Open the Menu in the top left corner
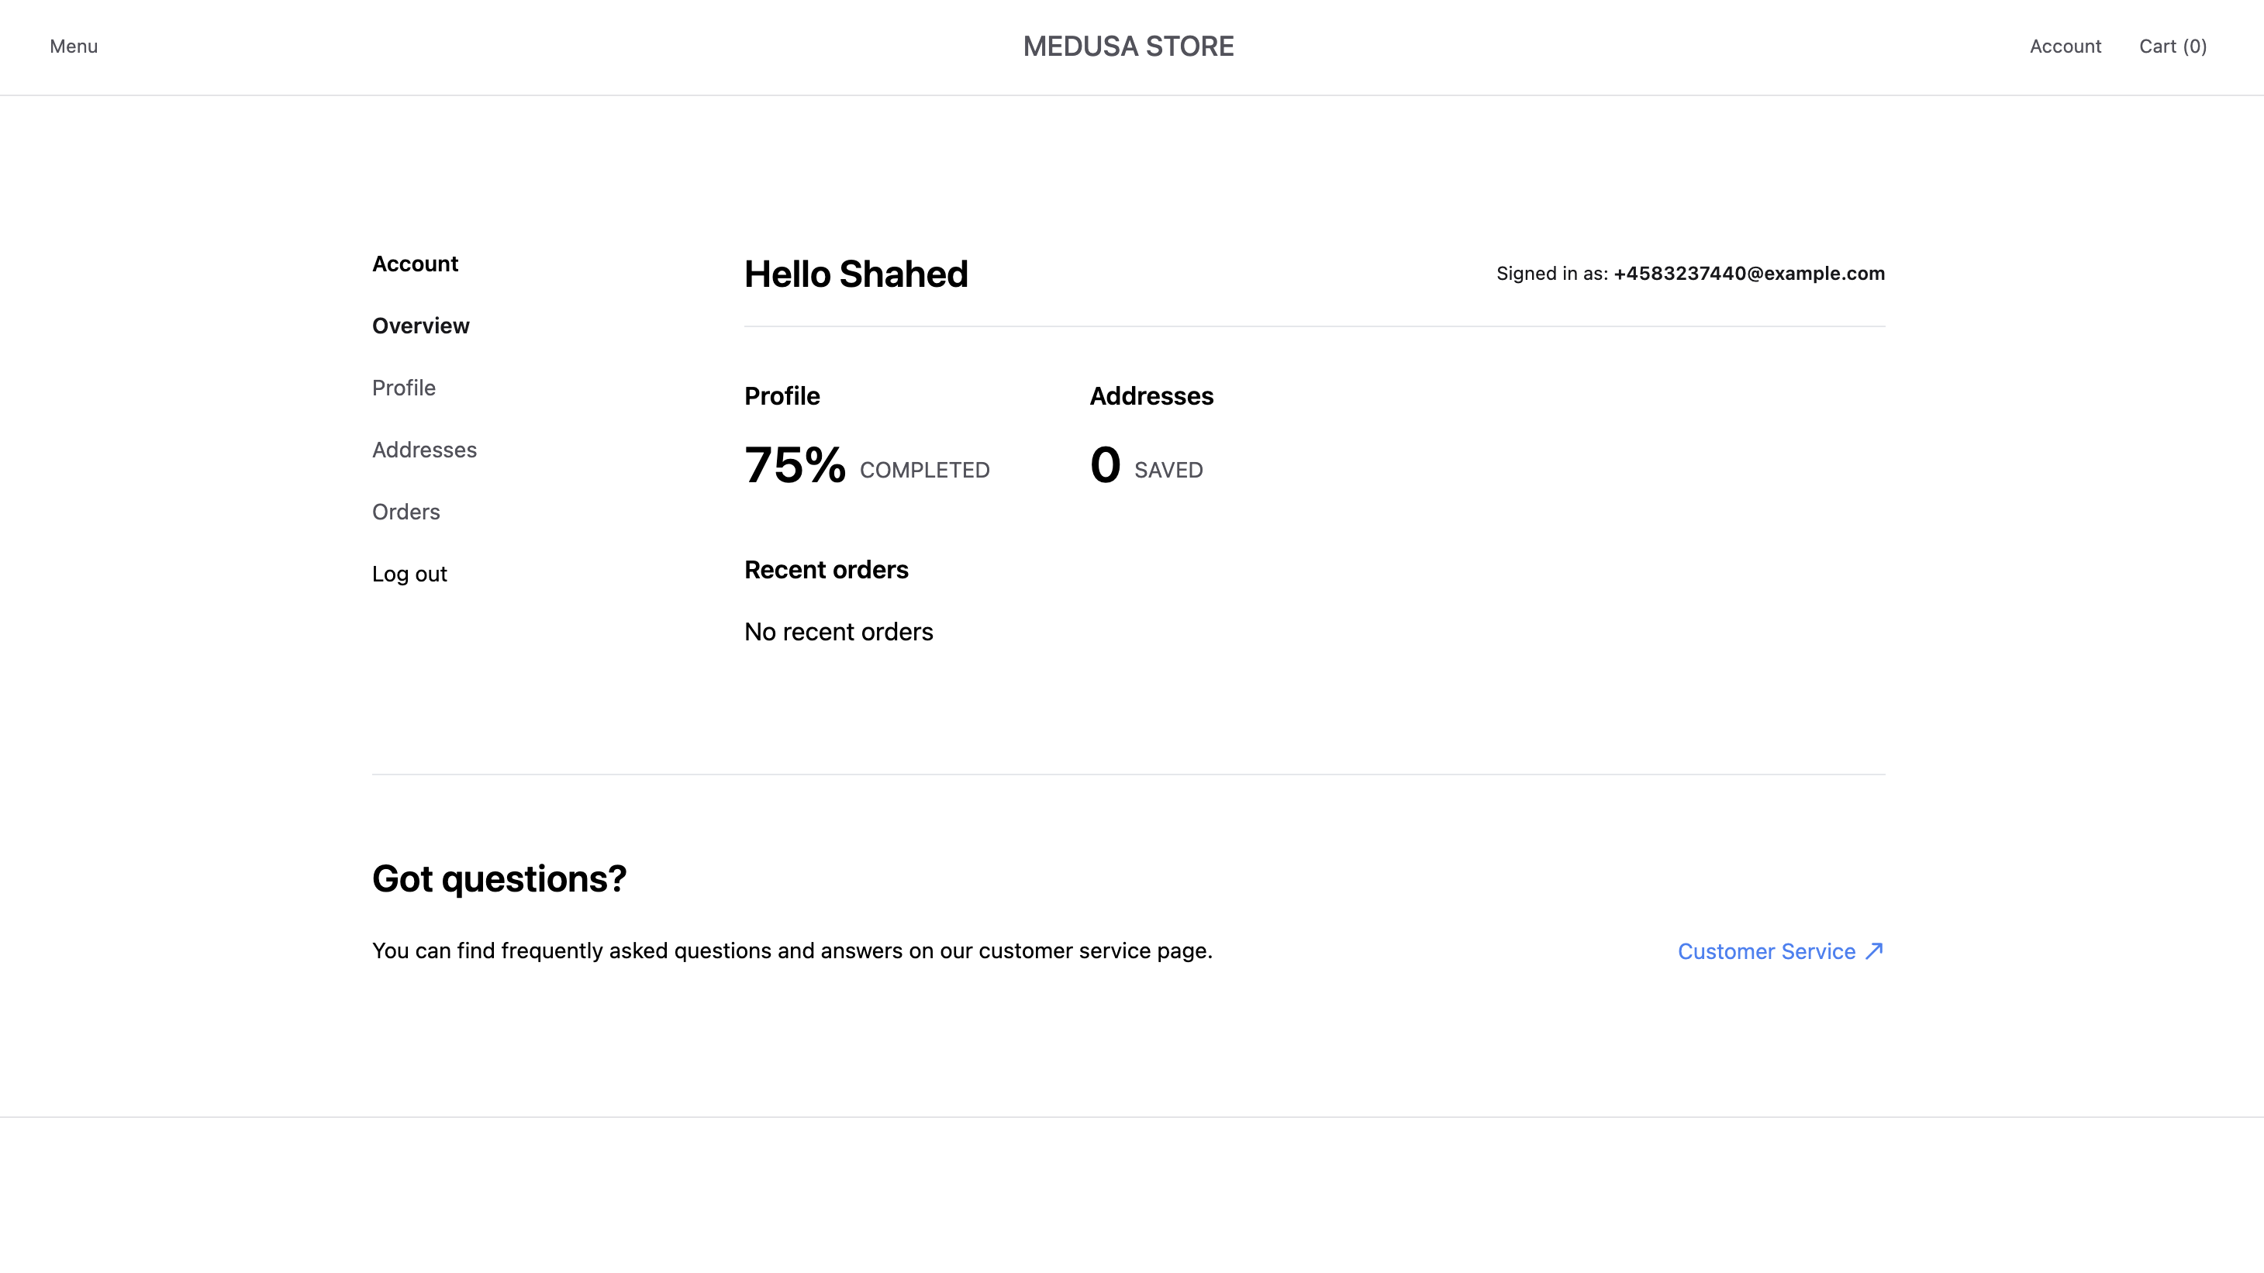The height and width of the screenshot is (1273, 2264). coord(73,47)
